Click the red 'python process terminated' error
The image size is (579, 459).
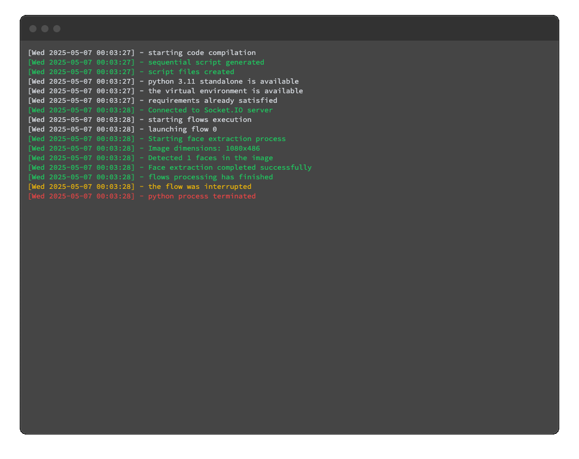(x=202, y=196)
